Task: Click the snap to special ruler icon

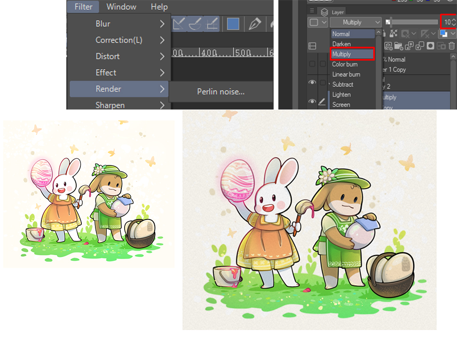Action: pyautogui.click(x=195, y=24)
